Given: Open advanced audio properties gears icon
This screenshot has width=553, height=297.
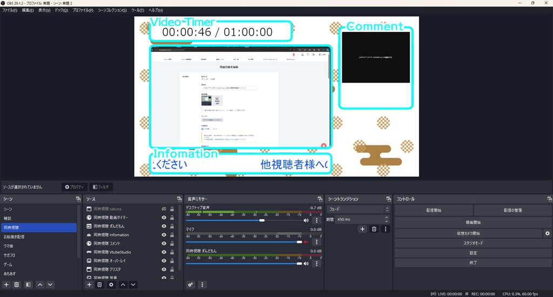Looking at the screenshot, I should (x=191, y=285).
